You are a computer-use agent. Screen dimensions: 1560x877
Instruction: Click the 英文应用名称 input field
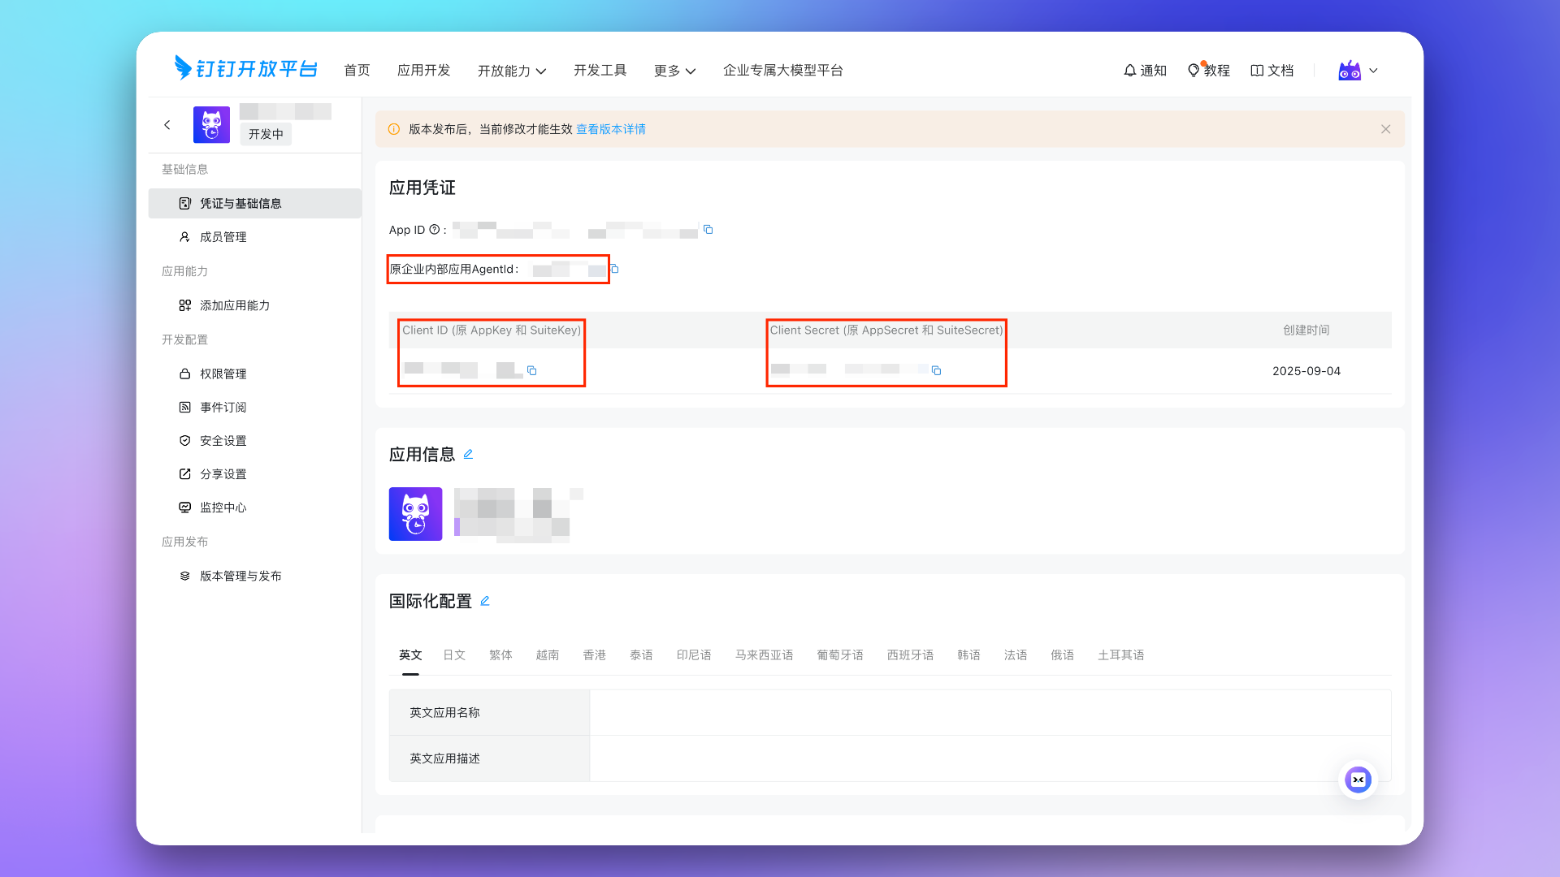(990, 712)
